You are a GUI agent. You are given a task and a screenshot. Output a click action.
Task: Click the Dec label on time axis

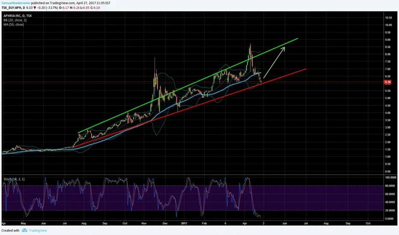point(165,223)
